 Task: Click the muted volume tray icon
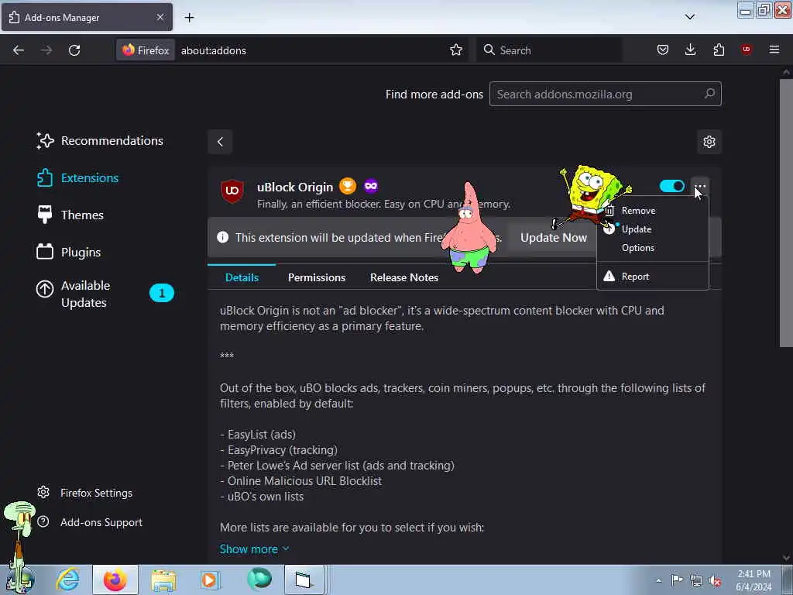pos(715,581)
